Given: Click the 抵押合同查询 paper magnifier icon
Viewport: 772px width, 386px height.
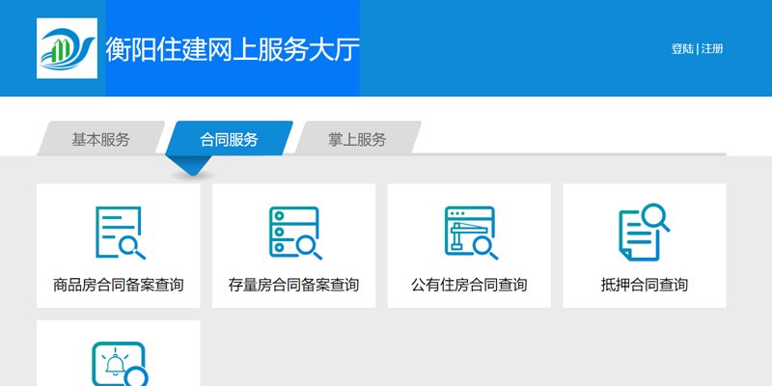Looking at the screenshot, I should (644, 232).
